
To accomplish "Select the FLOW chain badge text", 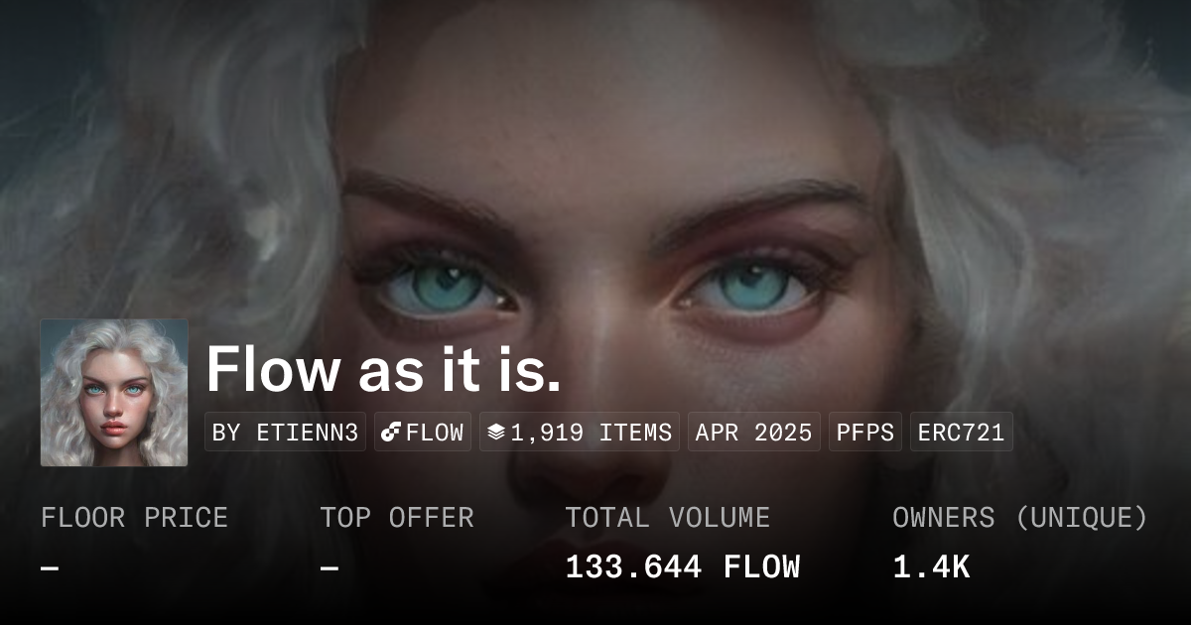I will coord(435,433).
